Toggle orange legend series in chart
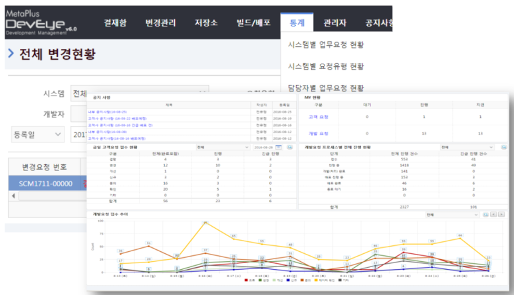Viewport: 514px width, 295px height. 305,280
